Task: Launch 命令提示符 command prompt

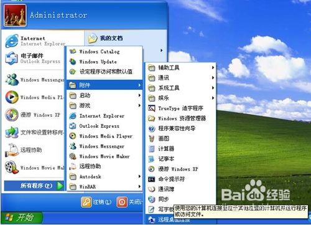Action: pyautogui.click(x=181, y=179)
